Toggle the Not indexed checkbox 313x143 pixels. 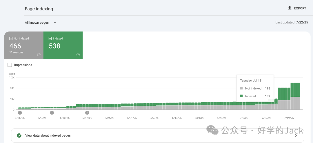pyautogui.click(x=11, y=39)
